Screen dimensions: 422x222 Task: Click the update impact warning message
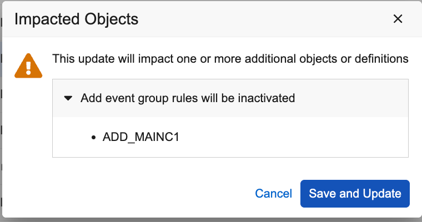tap(230, 58)
